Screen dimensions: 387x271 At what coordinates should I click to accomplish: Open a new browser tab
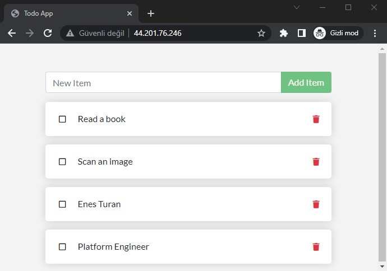(150, 13)
